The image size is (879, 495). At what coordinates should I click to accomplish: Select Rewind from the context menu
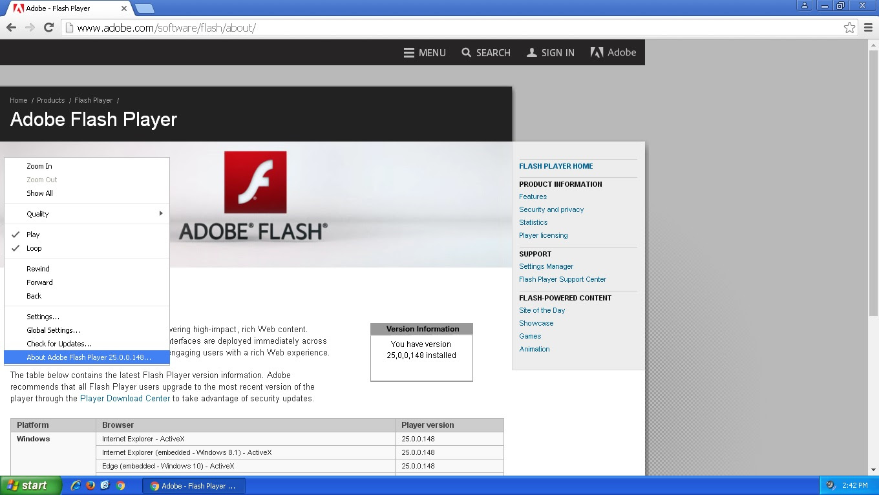87,269
